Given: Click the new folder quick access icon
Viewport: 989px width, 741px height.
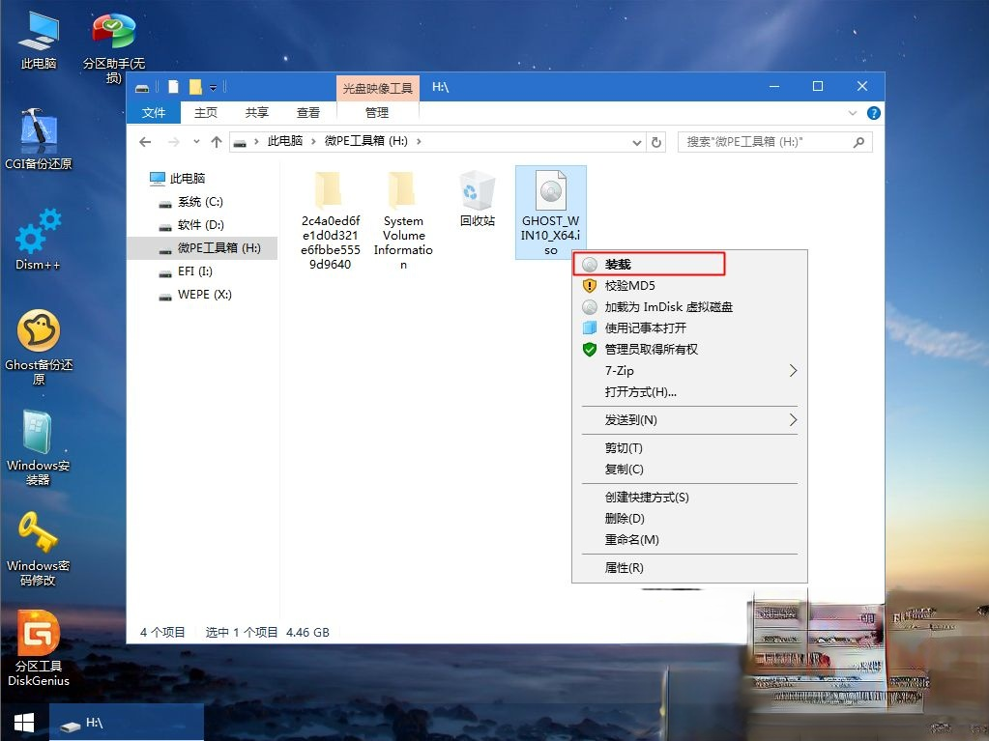Looking at the screenshot, I should coord(195,86).
